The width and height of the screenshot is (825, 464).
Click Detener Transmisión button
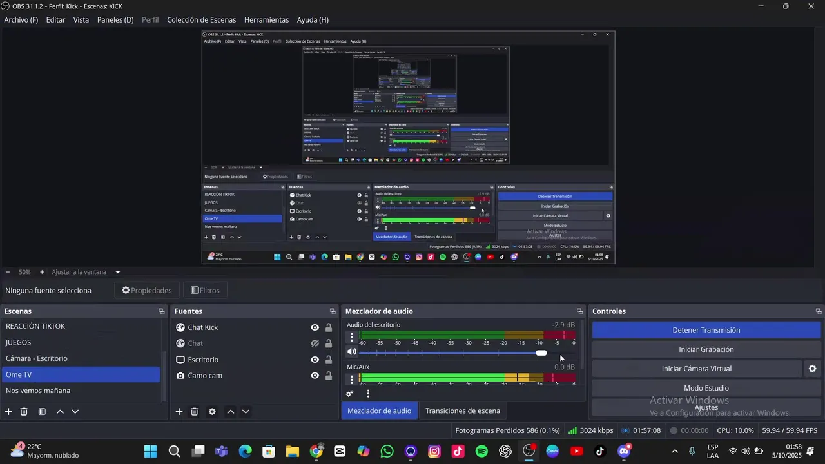[x=706, y=330]
